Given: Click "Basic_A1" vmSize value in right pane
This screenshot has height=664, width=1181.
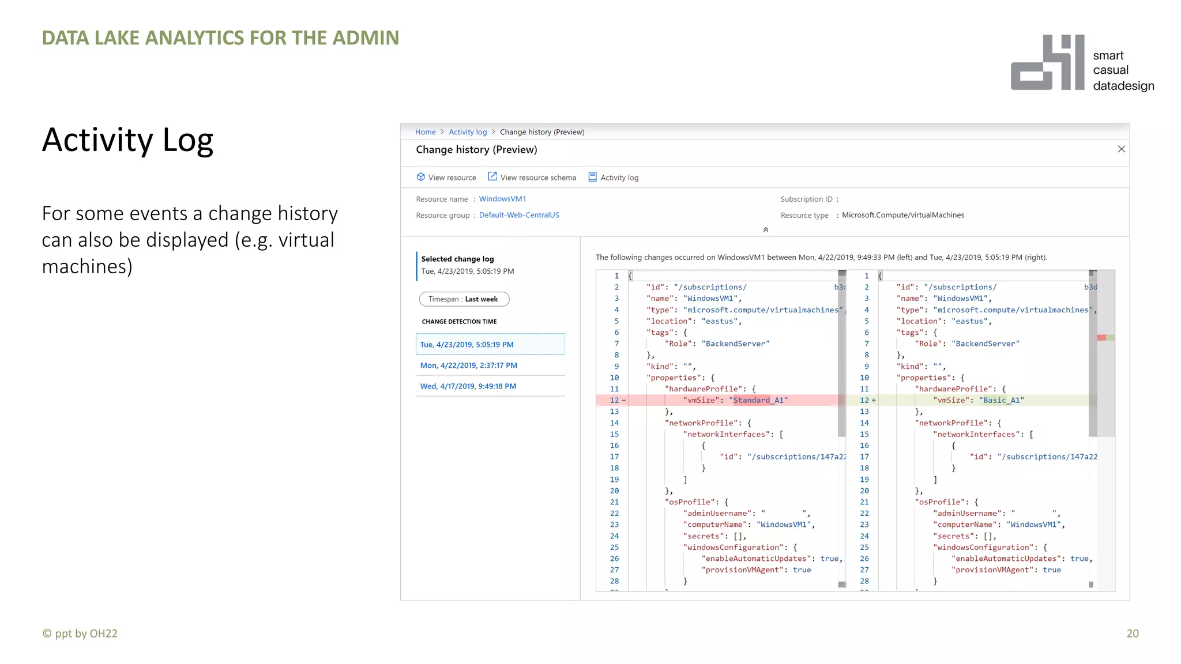Looking at the screenshot, I should [x=1002, y=400].
